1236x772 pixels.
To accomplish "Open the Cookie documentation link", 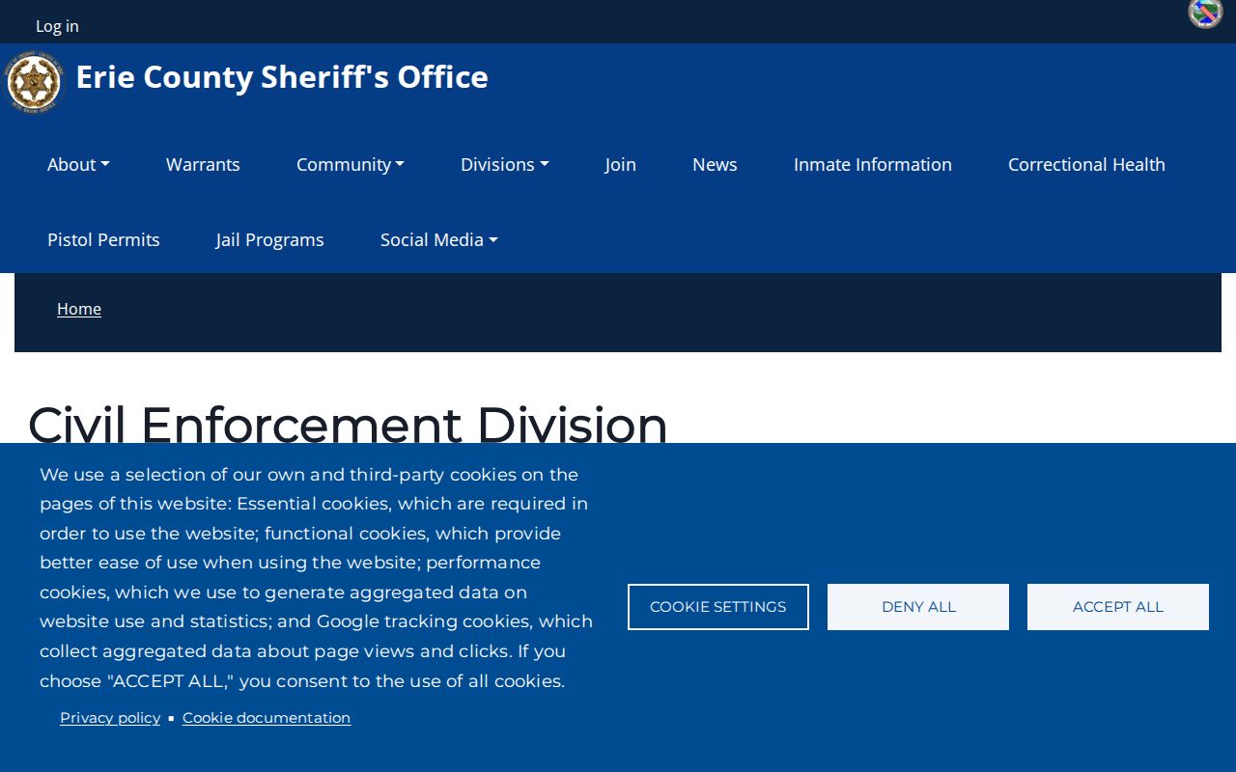I will tap(267, 718).
